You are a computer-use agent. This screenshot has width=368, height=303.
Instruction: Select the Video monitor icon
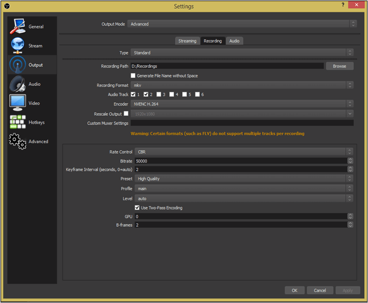pos(17,103)
